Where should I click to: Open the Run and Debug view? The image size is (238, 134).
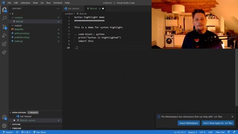tap(4, 35)
